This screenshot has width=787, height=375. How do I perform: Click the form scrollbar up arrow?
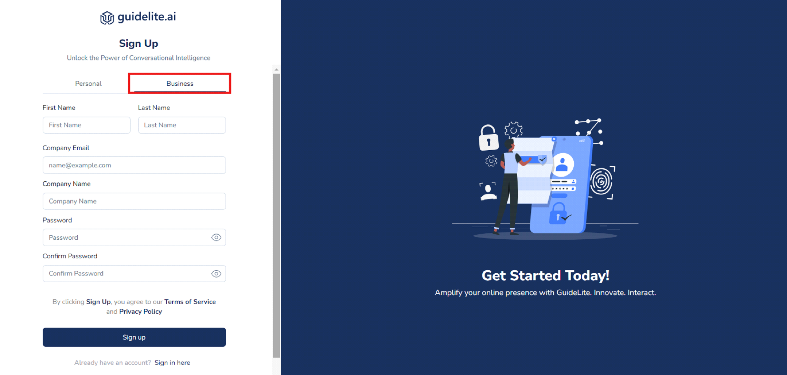(276, 70)
